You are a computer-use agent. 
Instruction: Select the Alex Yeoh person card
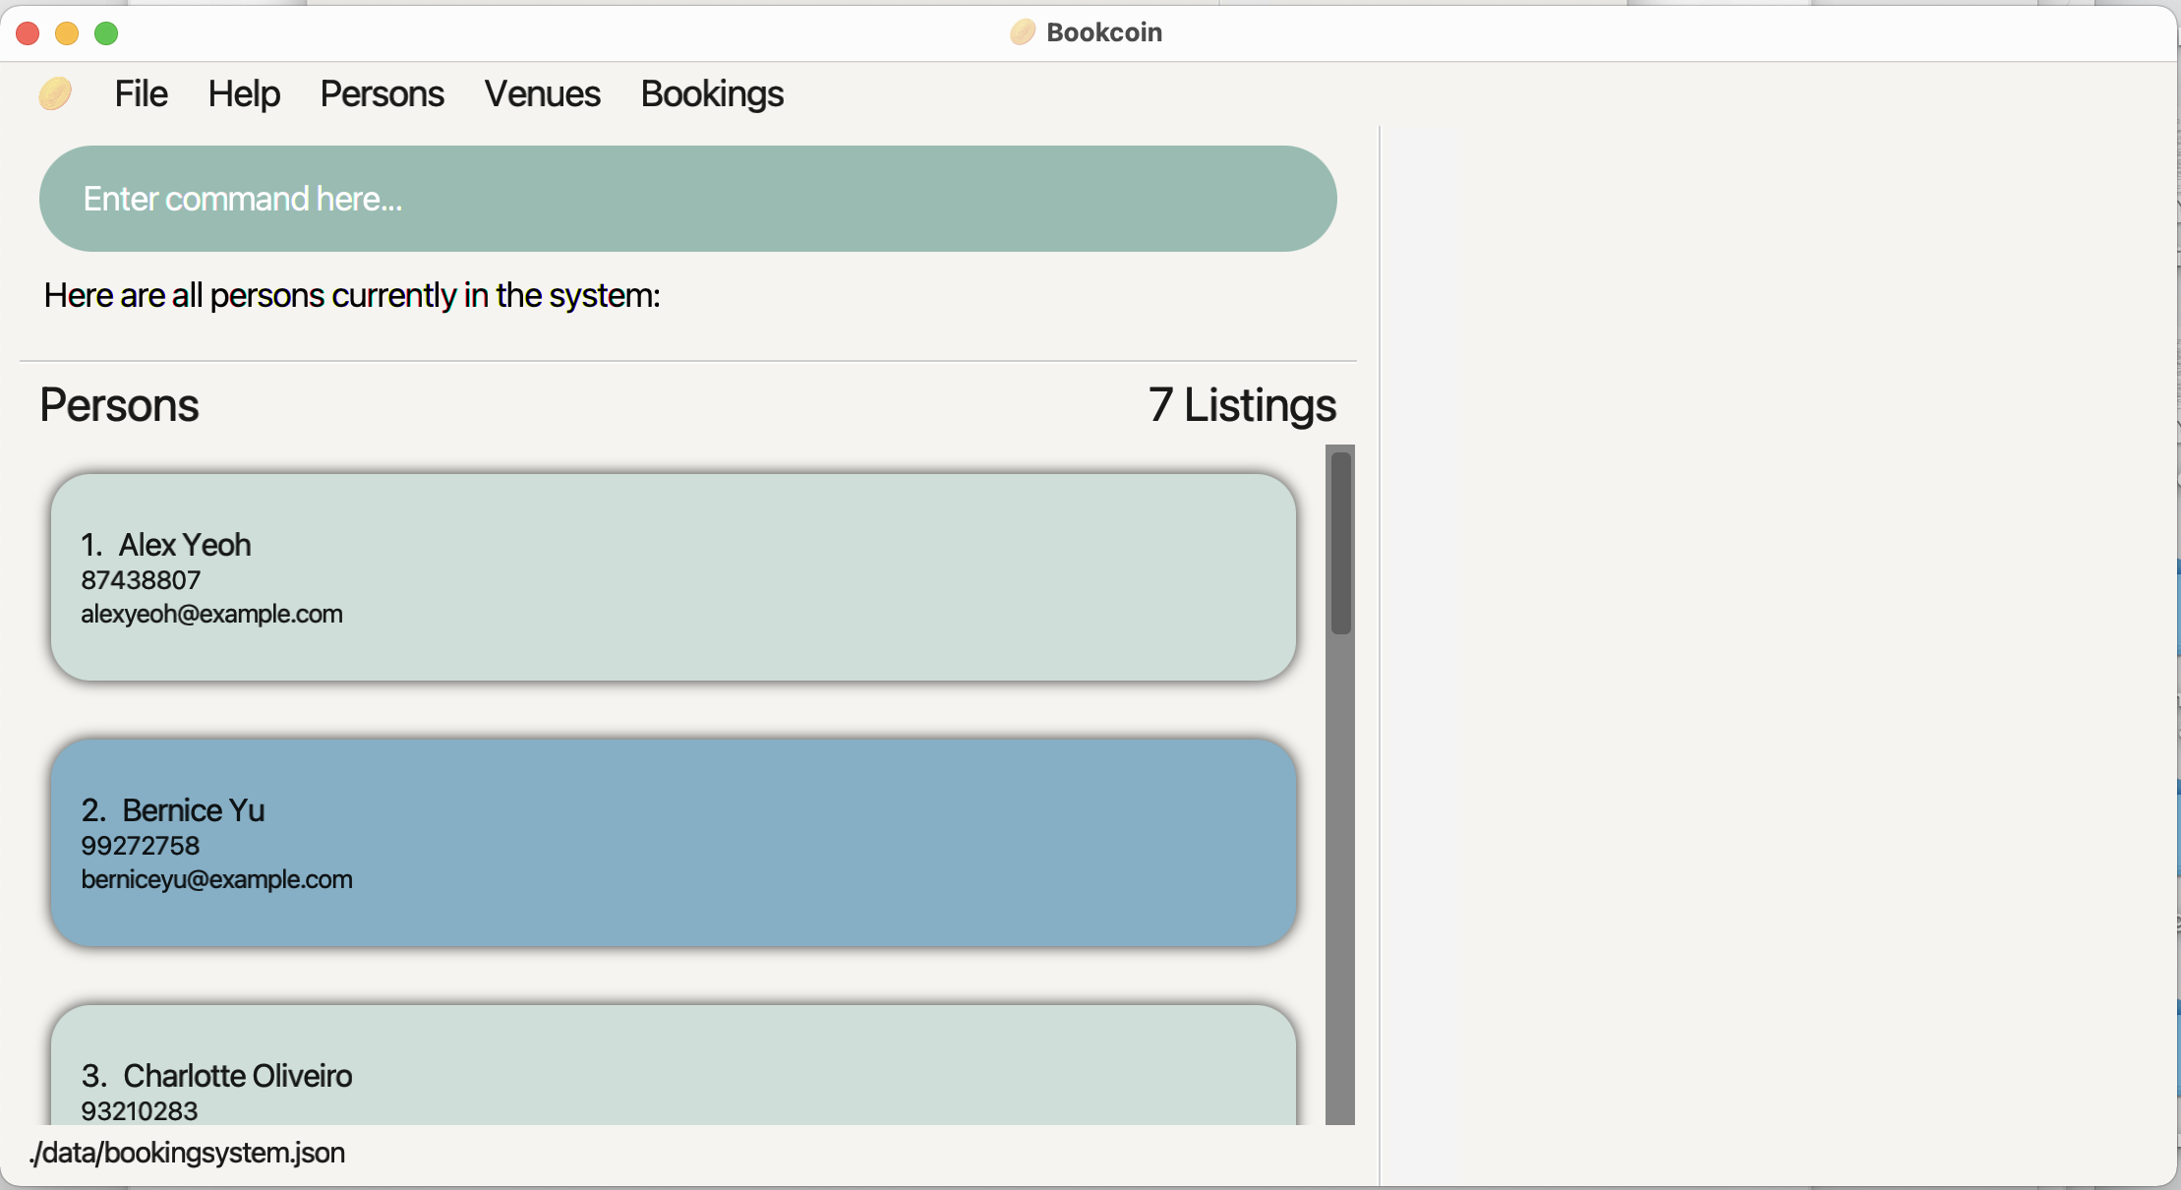[674, 577]
